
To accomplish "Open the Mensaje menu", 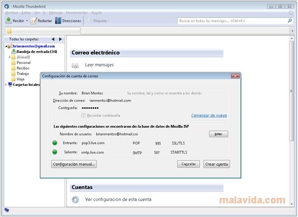I will click(x=56, y=13).
